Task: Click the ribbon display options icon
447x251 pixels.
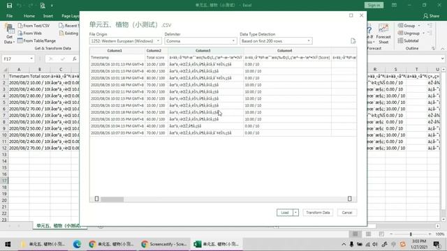Action: point(394,5)
